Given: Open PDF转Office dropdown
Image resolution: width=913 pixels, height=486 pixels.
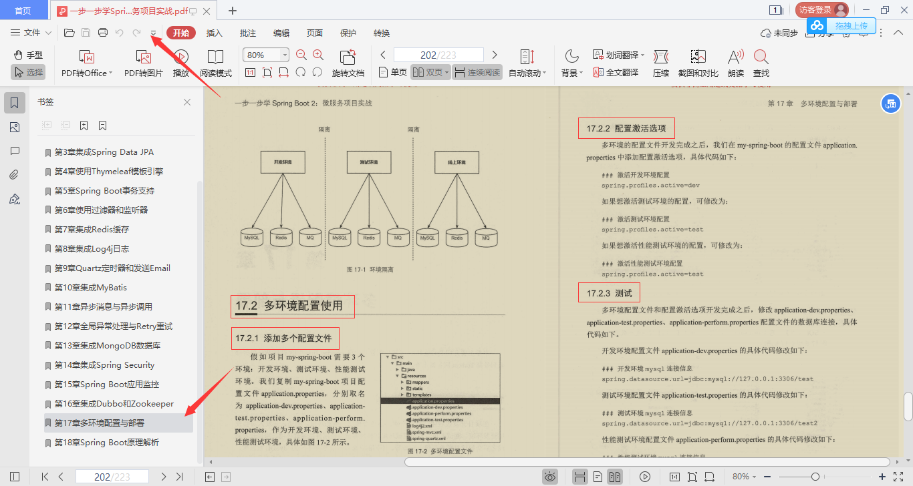Looking at the screenshot, I should tap(87, 64).
